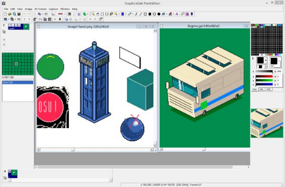Select the color replace brush tool
Screen dimensions: 285x187
170,14
